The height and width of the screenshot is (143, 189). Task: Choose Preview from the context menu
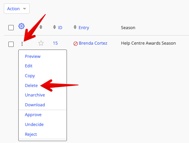click(33, 56)
